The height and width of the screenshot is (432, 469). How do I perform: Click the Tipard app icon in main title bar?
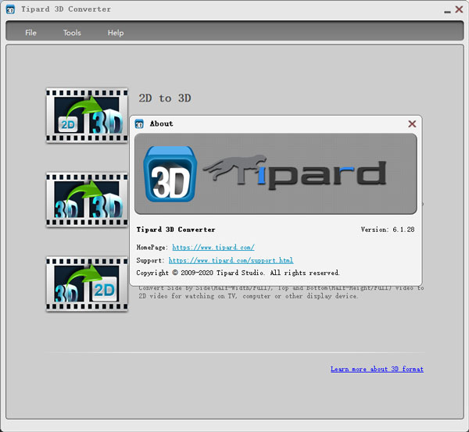point(10,9)
